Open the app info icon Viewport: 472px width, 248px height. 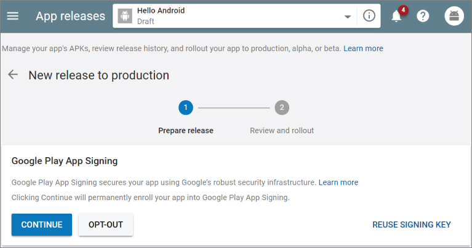tap(369, 16)
